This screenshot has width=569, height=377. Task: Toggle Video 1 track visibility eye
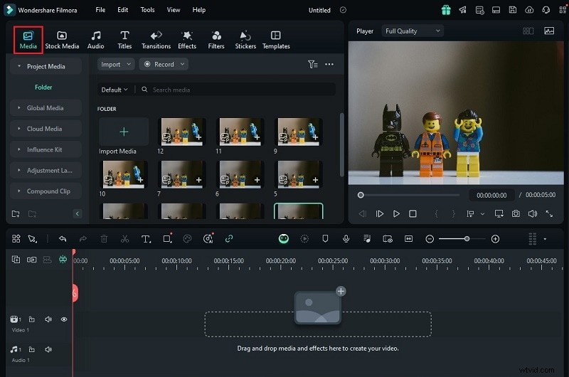click(64, 319)
